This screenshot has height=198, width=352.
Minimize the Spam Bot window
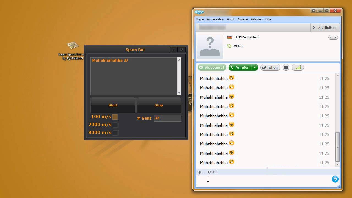click(174, 50)
